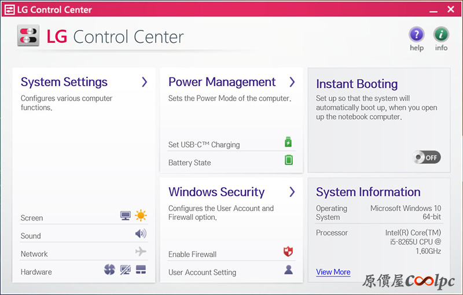Click the speaker Sound icon

coord(141,234)
